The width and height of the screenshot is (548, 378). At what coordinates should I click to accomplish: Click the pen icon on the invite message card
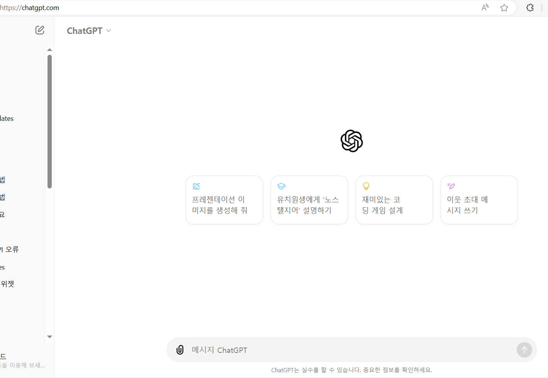pos(451,186)
